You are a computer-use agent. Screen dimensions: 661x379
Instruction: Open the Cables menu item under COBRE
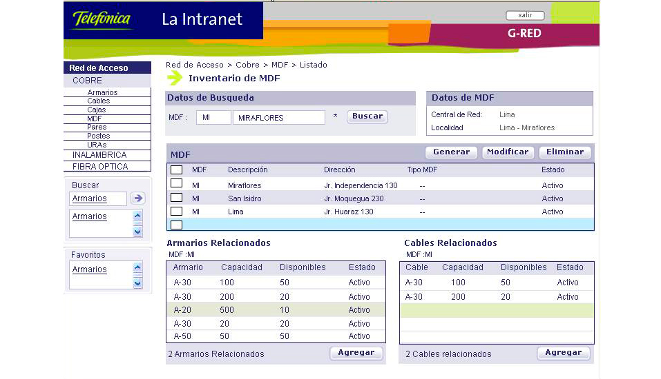click(98, 101)
